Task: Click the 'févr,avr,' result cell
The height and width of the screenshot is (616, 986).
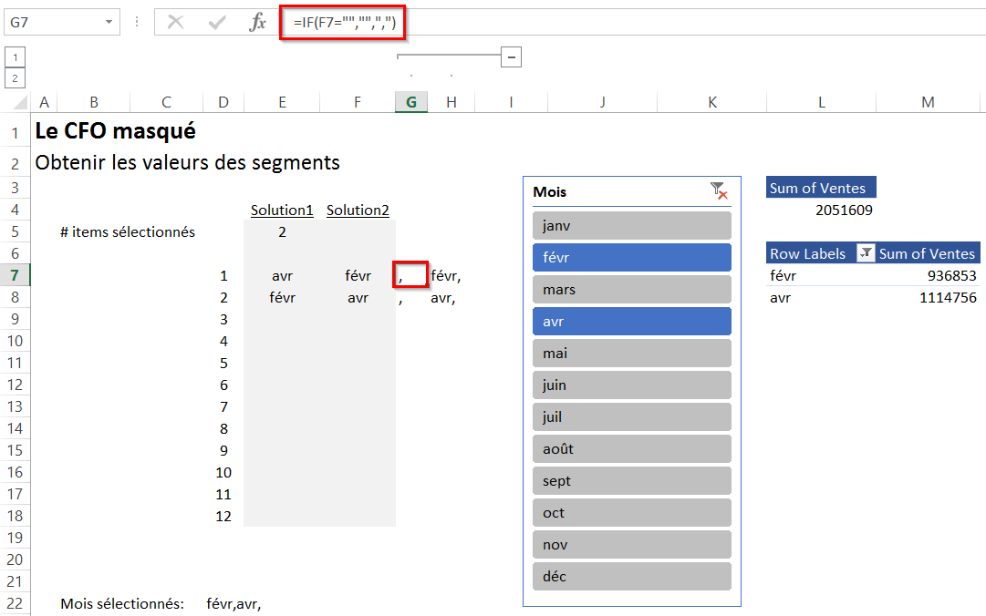Action: coord(234,603)
